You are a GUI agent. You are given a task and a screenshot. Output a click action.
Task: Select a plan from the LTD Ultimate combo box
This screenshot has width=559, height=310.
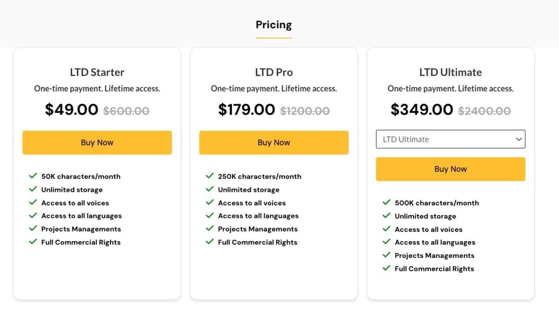(450, 139)
